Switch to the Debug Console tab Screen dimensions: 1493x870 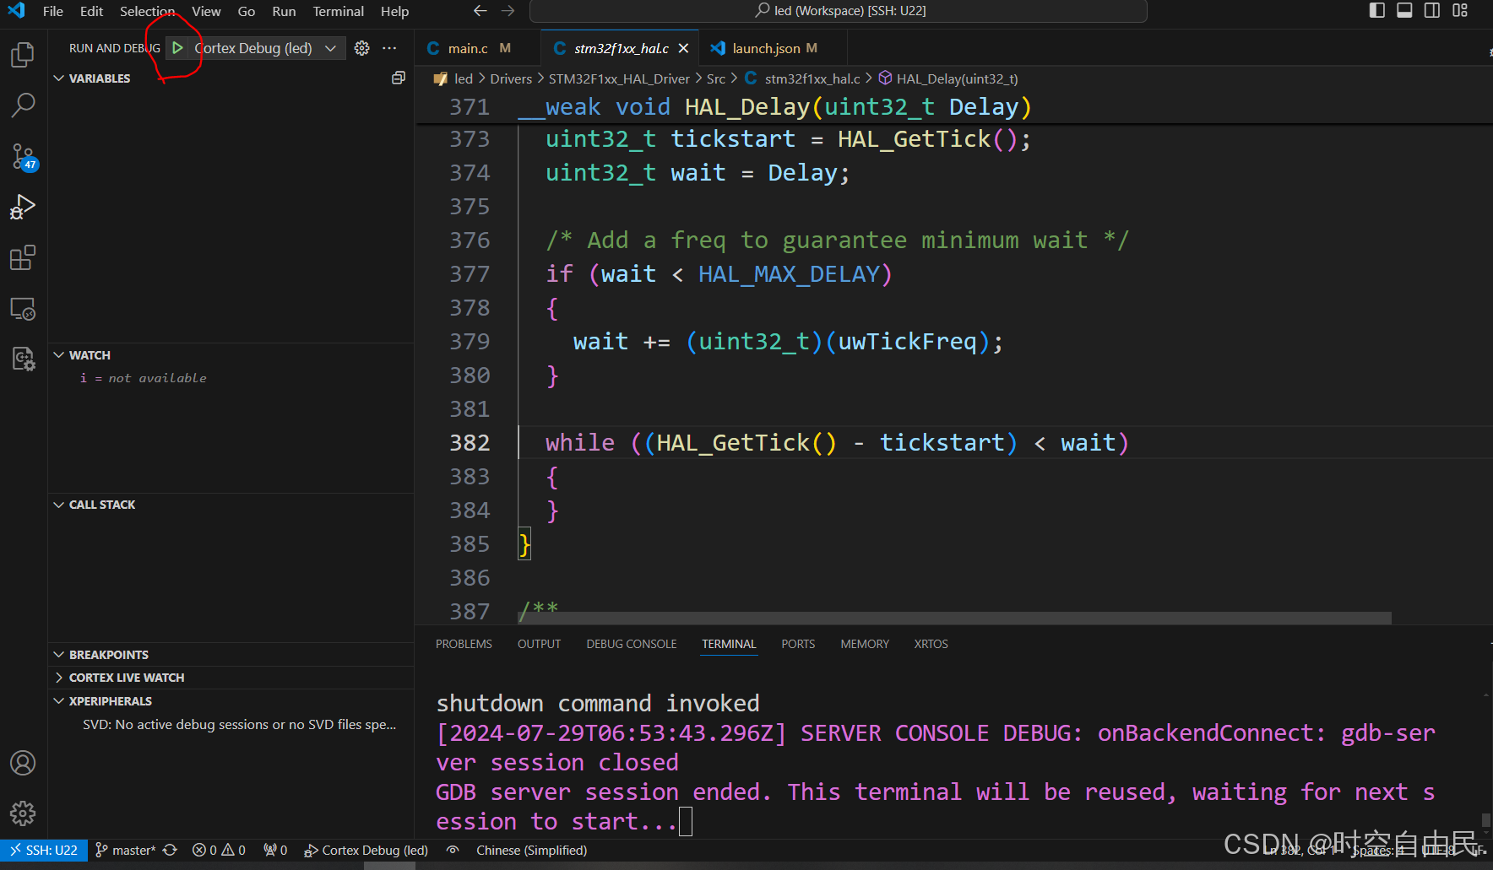tap(631, 644)
